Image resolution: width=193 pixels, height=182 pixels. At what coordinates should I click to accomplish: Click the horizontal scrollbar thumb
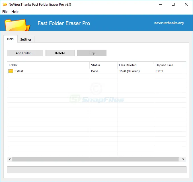click(95, 159)
